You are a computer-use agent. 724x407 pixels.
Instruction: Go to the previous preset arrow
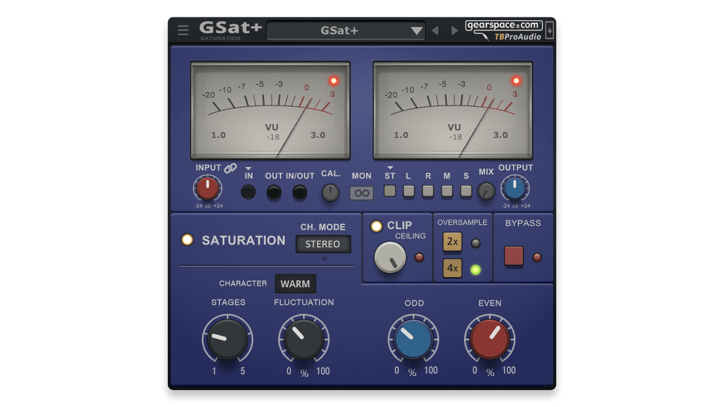coord(435,31)
